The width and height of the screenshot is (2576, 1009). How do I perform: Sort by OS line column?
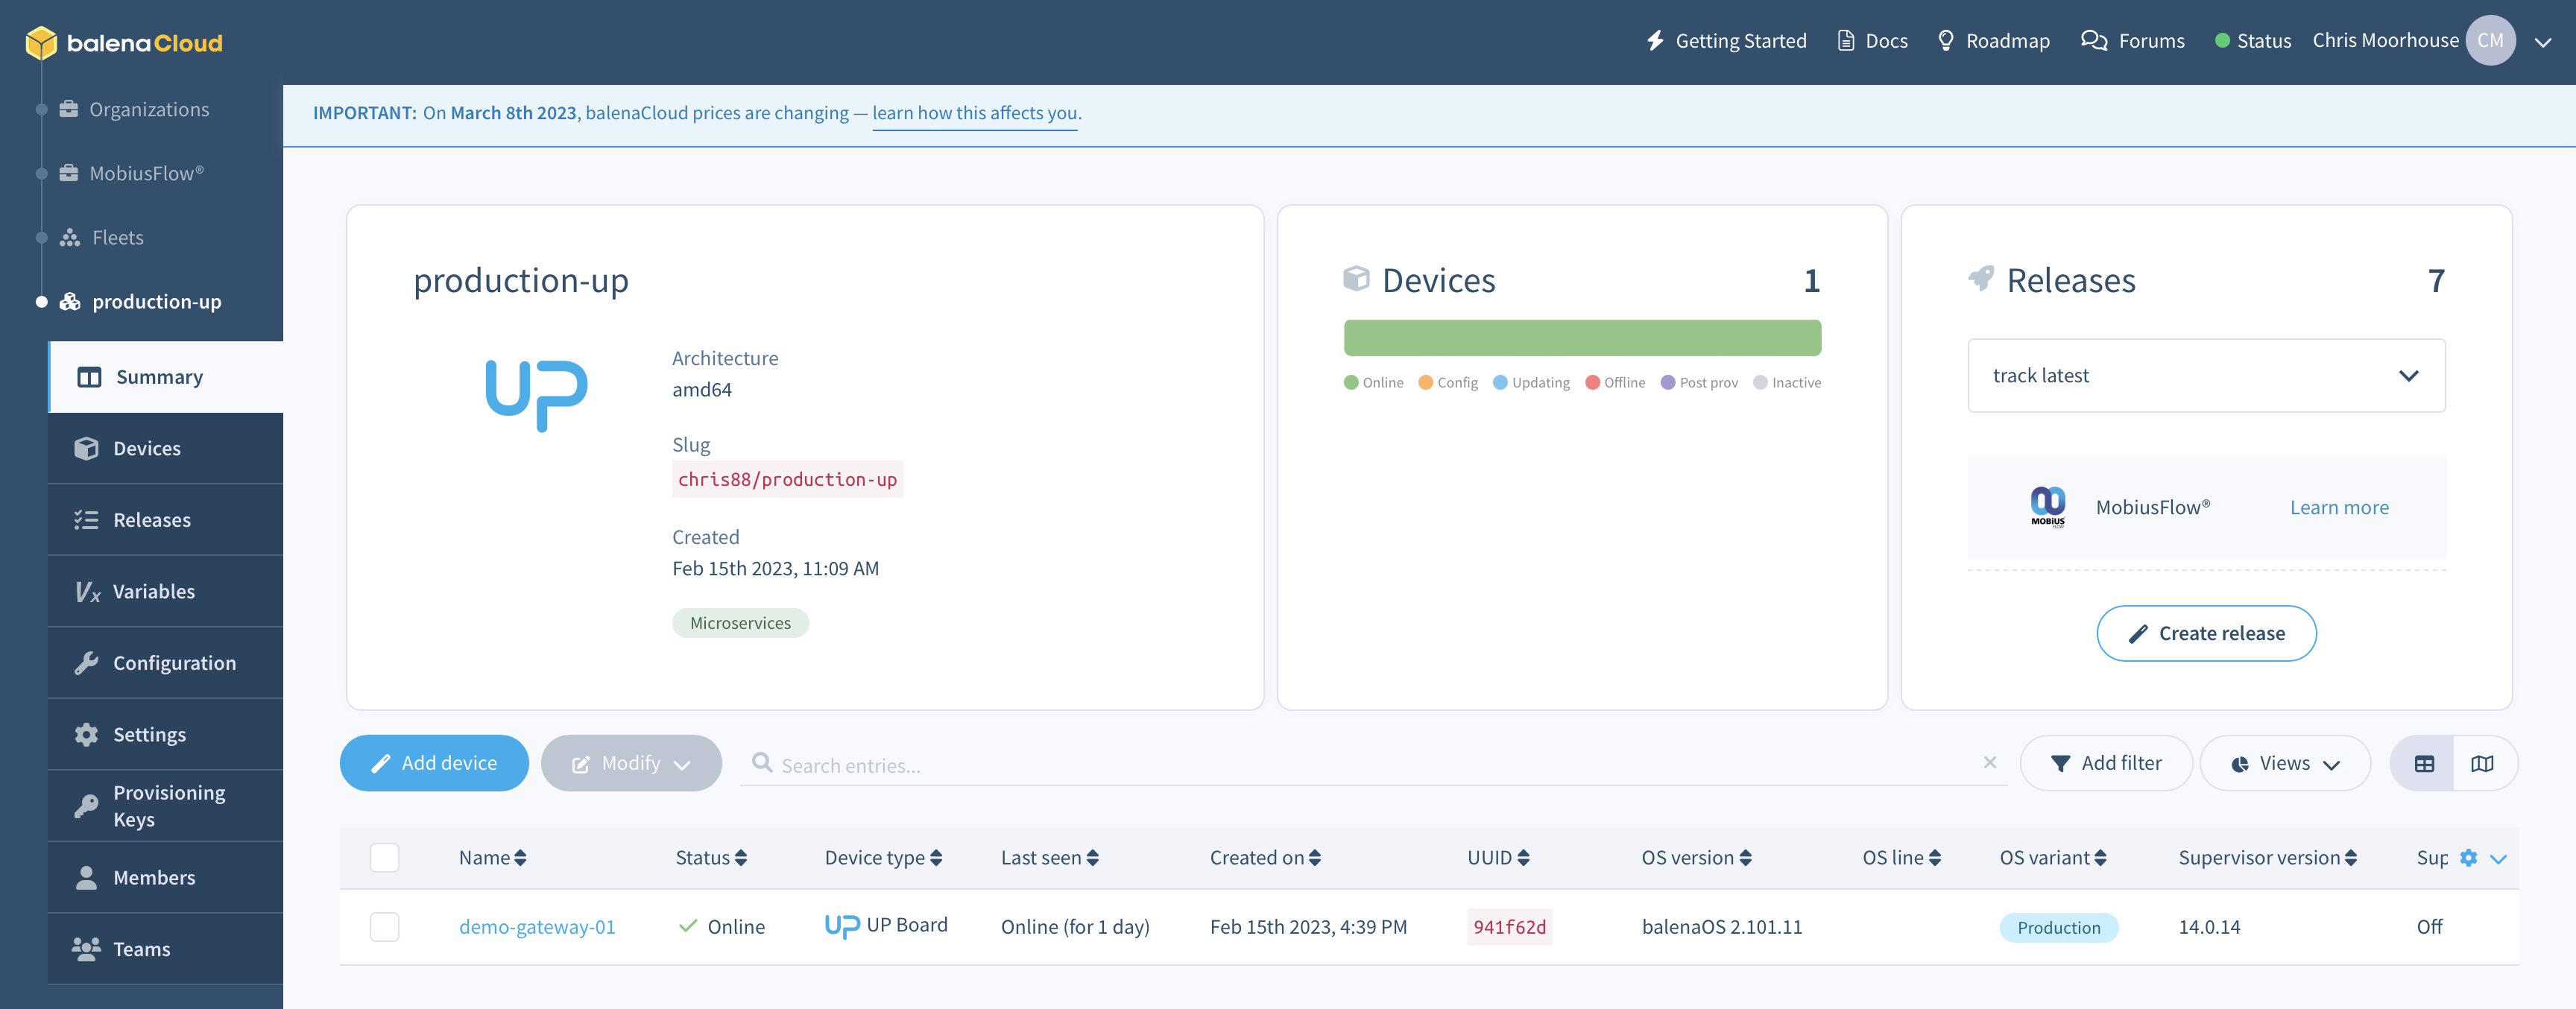tap(1901, 858)
